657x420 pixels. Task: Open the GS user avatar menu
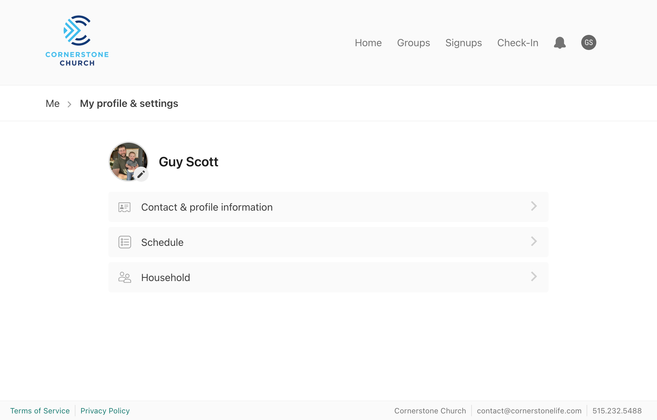[588, 42]
